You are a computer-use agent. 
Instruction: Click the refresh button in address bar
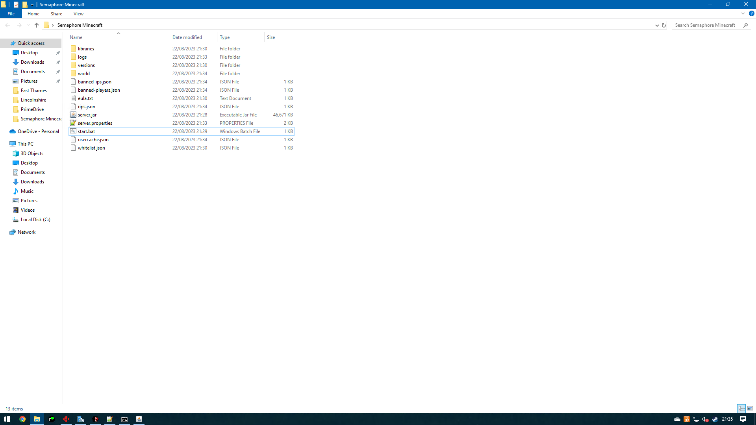click(x=664, y=25)
